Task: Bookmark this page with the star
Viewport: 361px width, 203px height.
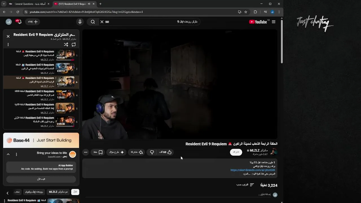Action: [x=246, y=12]
